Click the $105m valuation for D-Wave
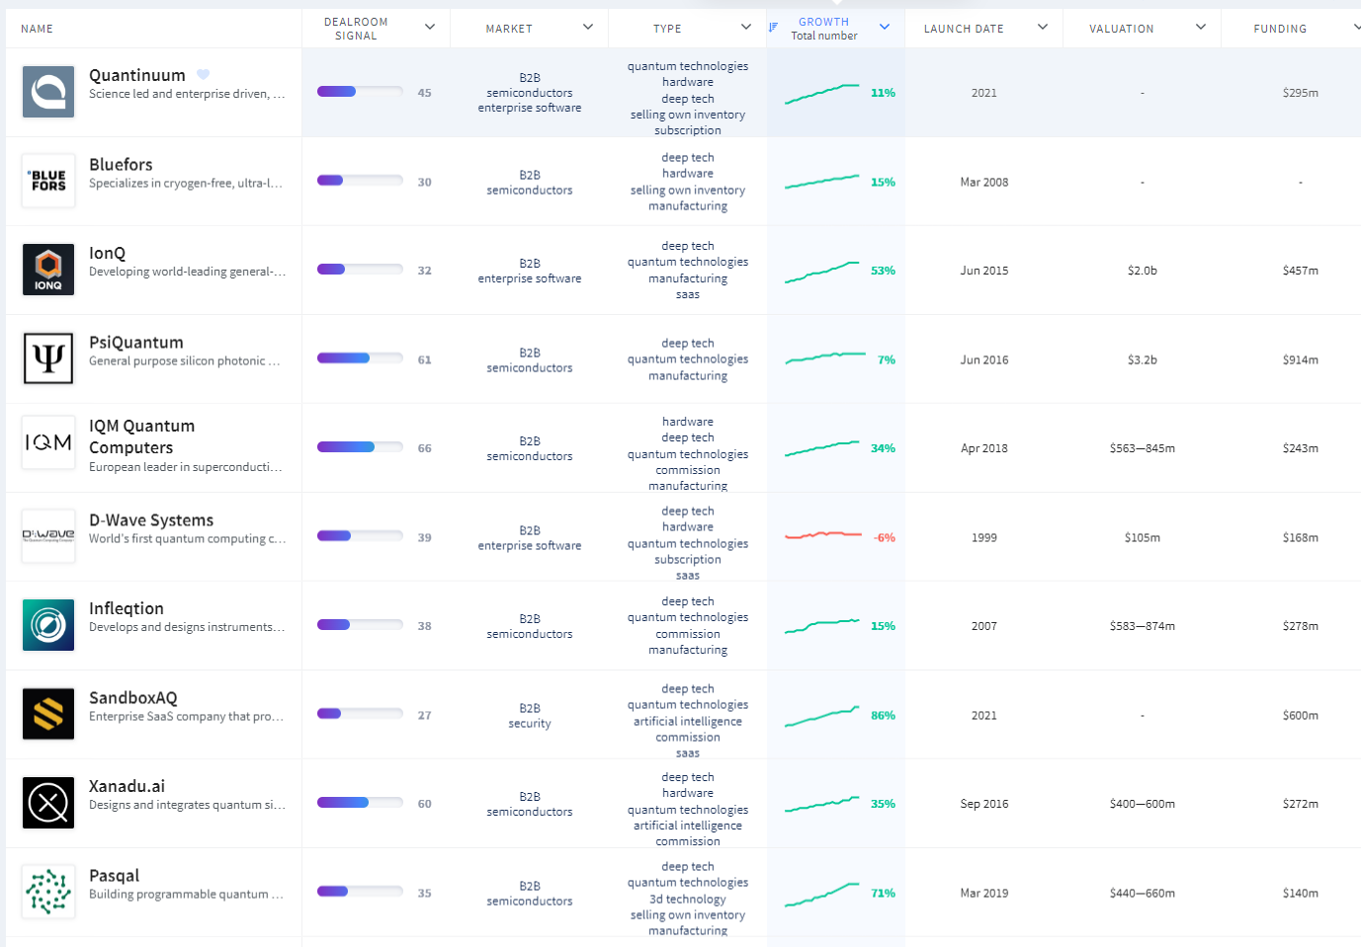This screenshot has width=1361, height=947. [1142, 537]
